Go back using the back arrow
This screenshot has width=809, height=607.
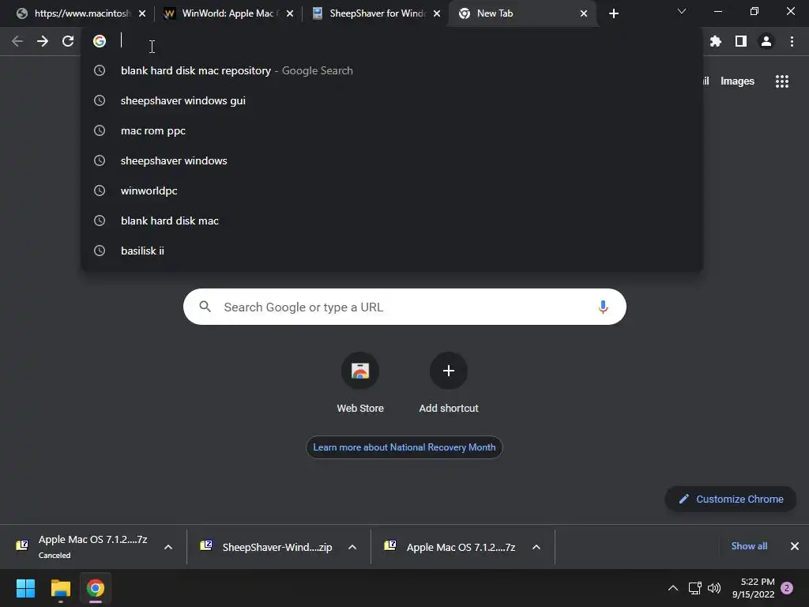17,41
